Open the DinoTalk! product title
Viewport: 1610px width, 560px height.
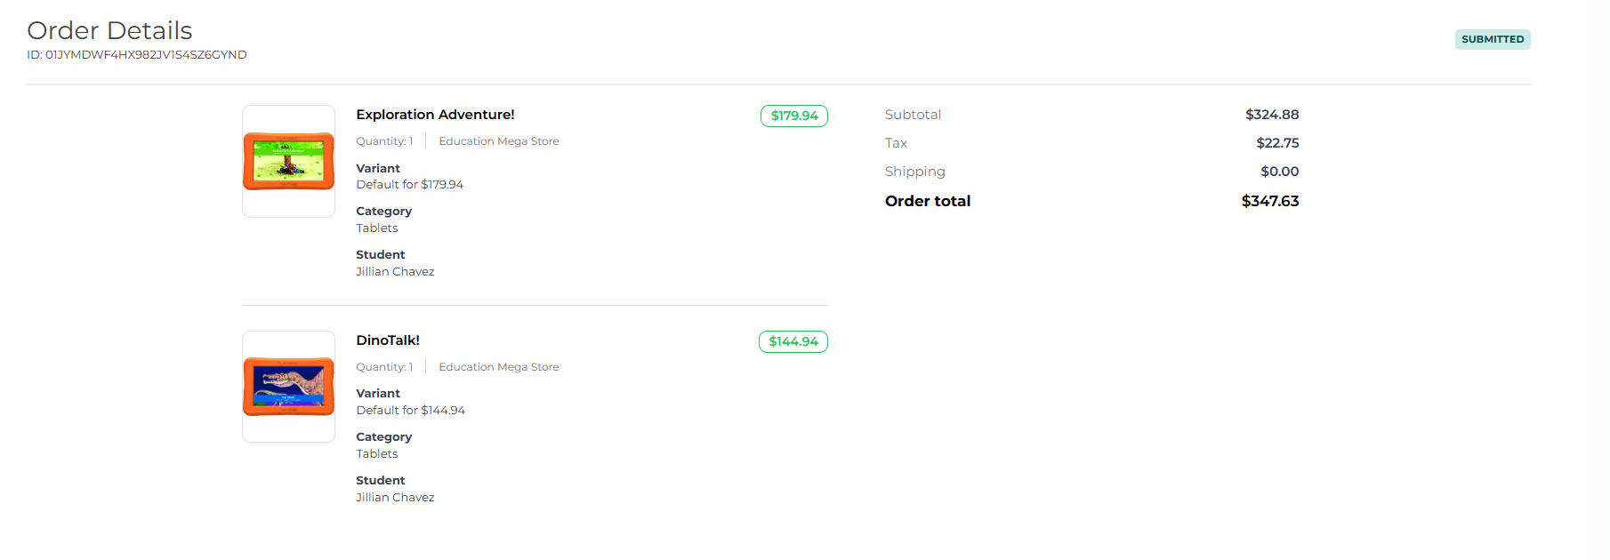coord(388,340)
